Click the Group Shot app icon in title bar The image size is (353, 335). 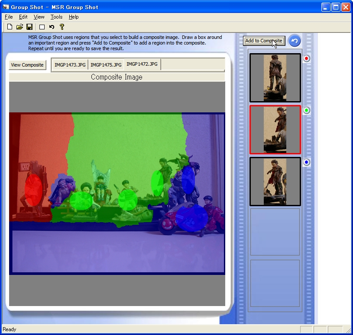(6, 7)
